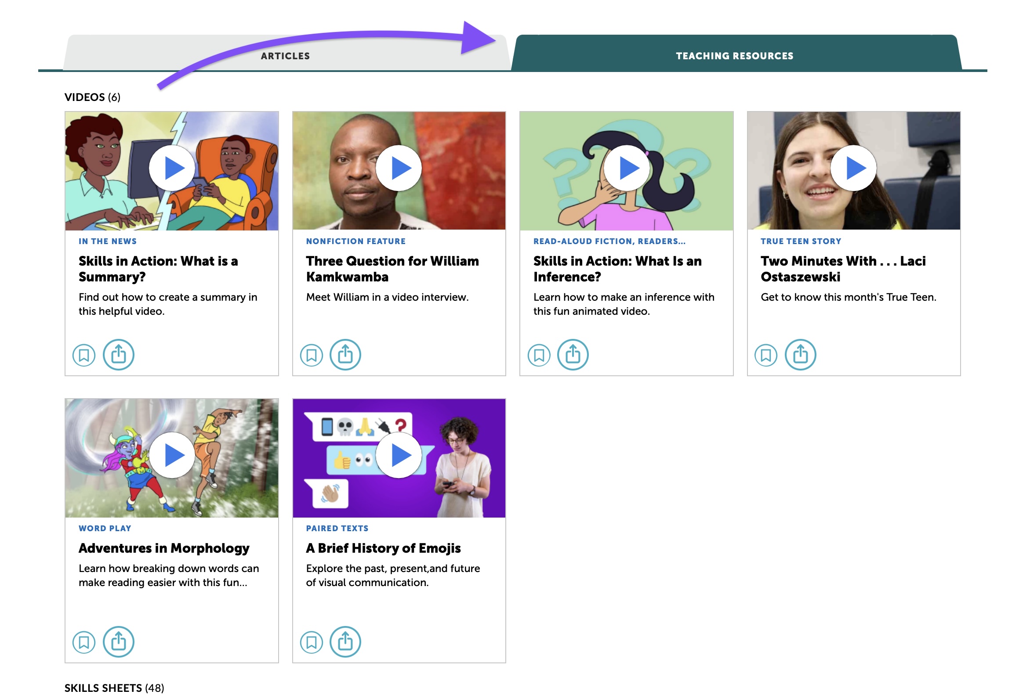
Task: Play the William Kamkwamba interview video
Action: [x=399, y=168]
